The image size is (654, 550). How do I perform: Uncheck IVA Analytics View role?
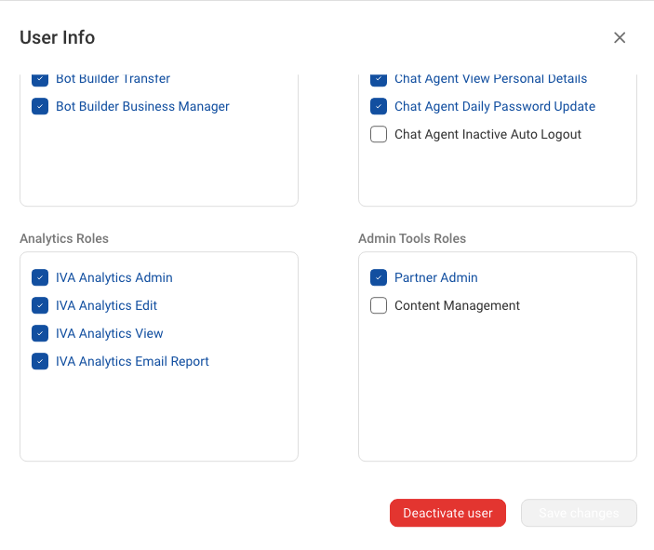coord(40,333)
